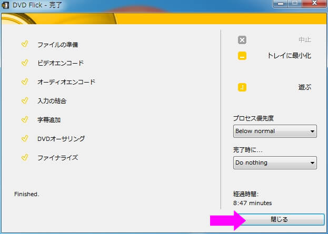Click the checkmark beside ファイナライズ
This screenshot has height=234, width=328.
click(25, 157)
